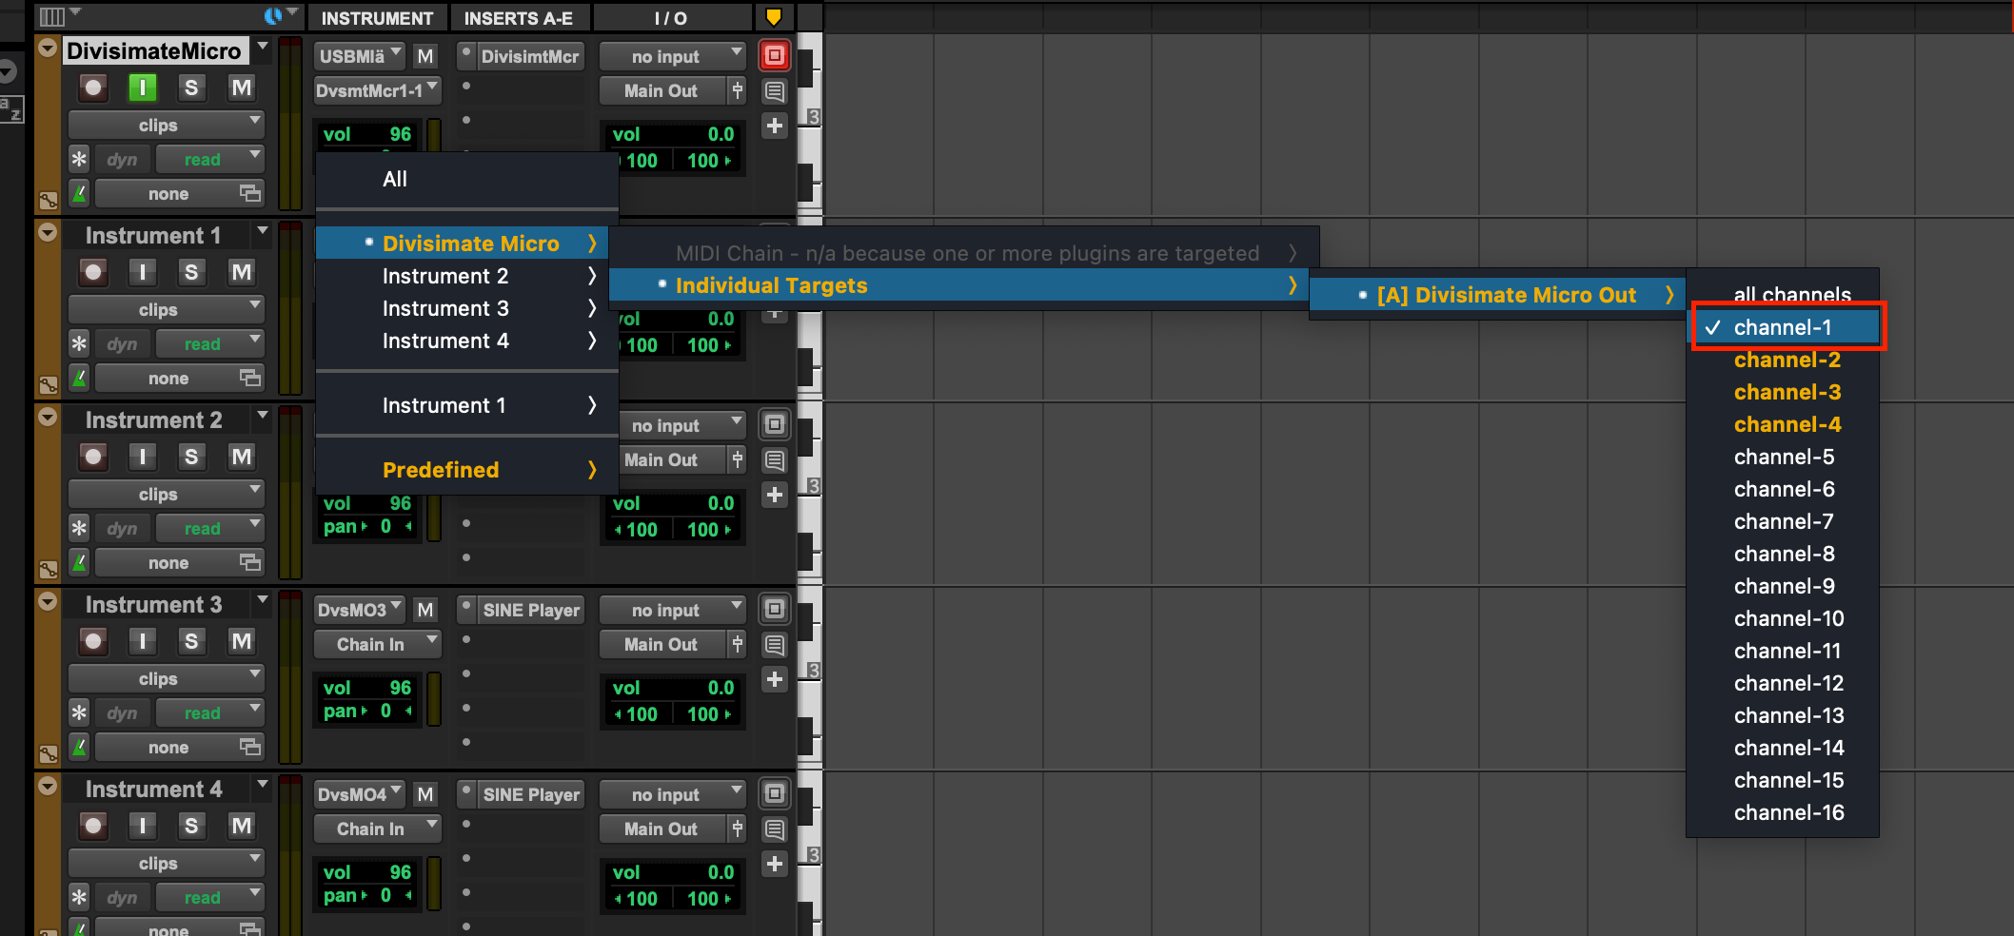Click record enable on DivisimateMicro track
This screenshot has width=2014, height=936.
pyautogui.click(x=93, y=88)
